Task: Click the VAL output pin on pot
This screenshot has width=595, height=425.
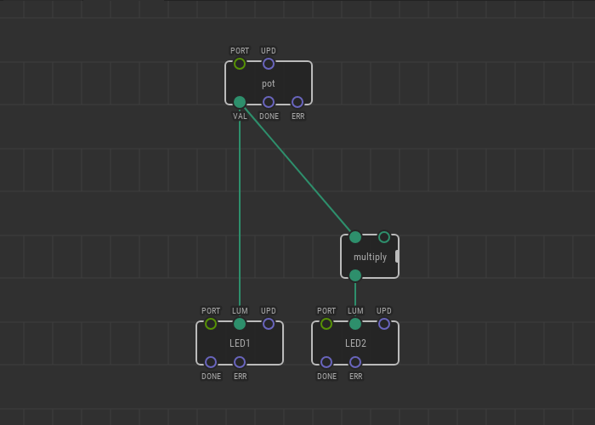Action: 240,102
